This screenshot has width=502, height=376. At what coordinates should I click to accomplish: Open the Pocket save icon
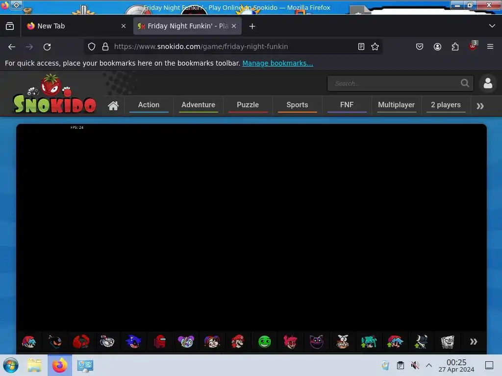(420, 47)
